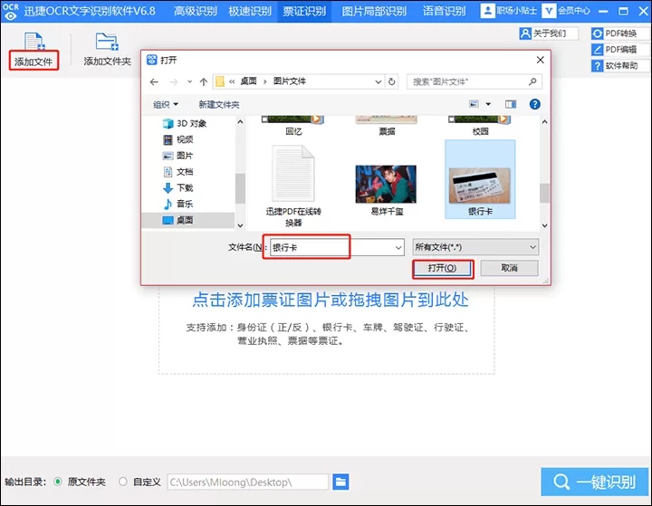Select 音乐 in navigation pane
This screenshot has height=506, width=652.
click(178, 204)
